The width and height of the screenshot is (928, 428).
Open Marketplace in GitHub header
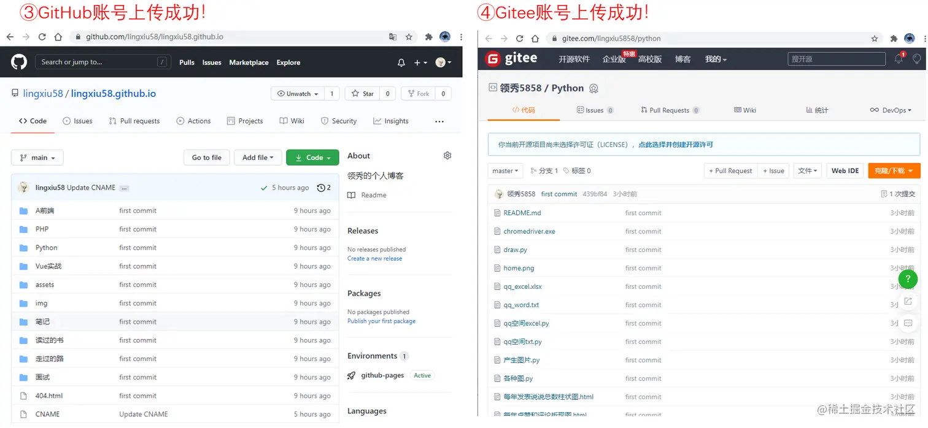pos(249,63)
